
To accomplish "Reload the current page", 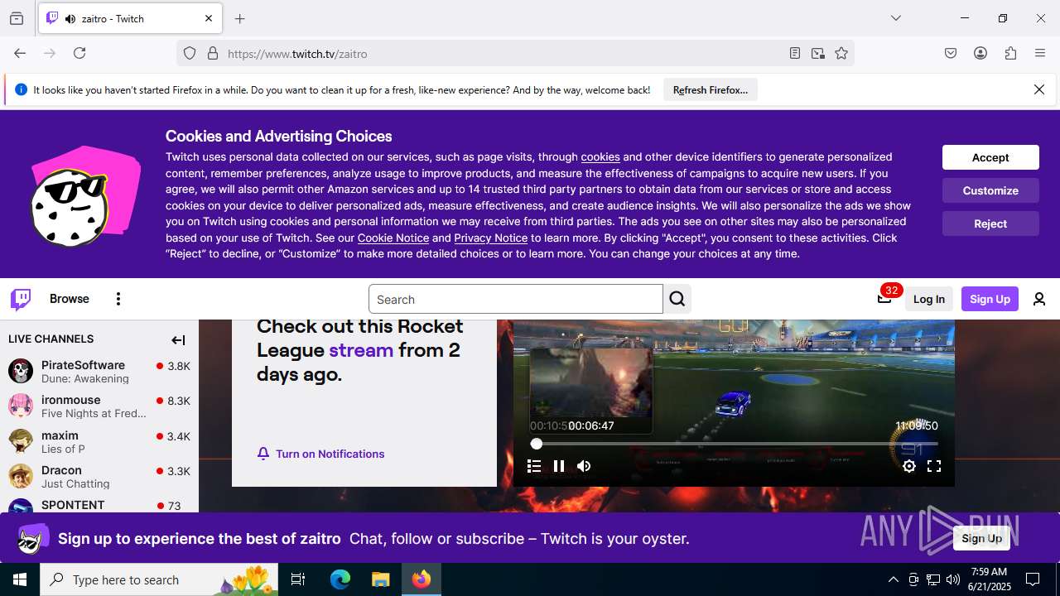I will click(79, 53).
